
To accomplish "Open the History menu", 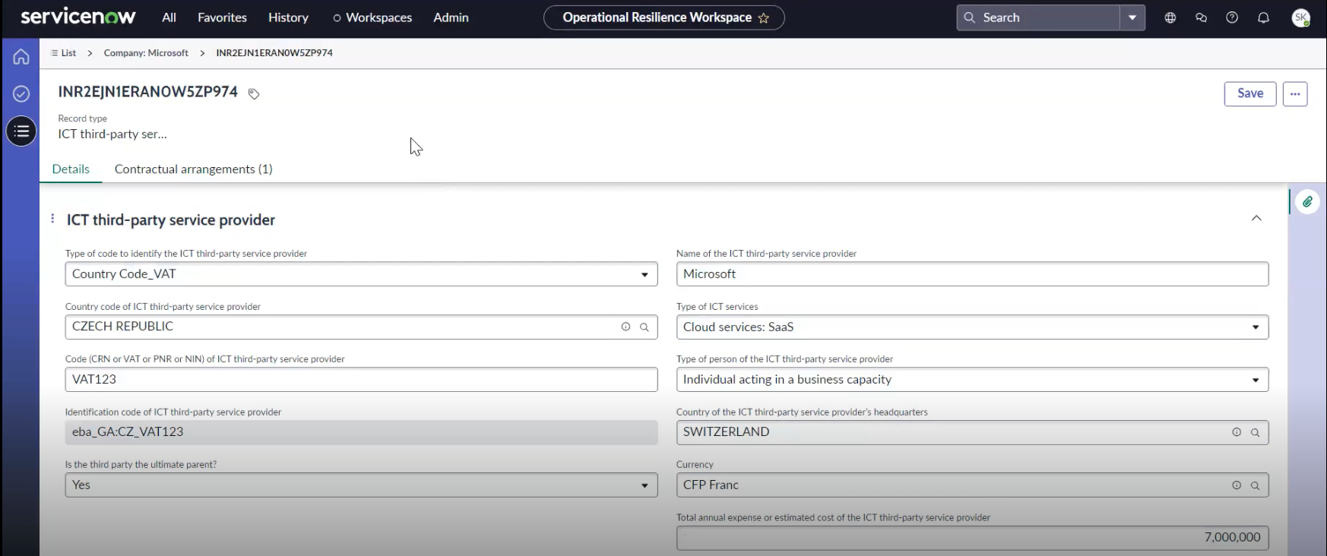I will [288, 17].
